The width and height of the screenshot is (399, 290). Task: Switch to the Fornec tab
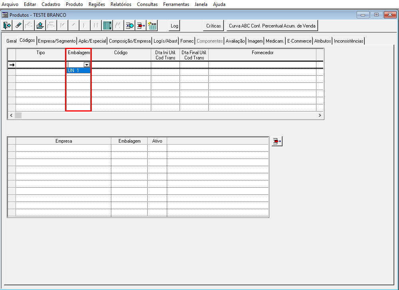point(187,41)
